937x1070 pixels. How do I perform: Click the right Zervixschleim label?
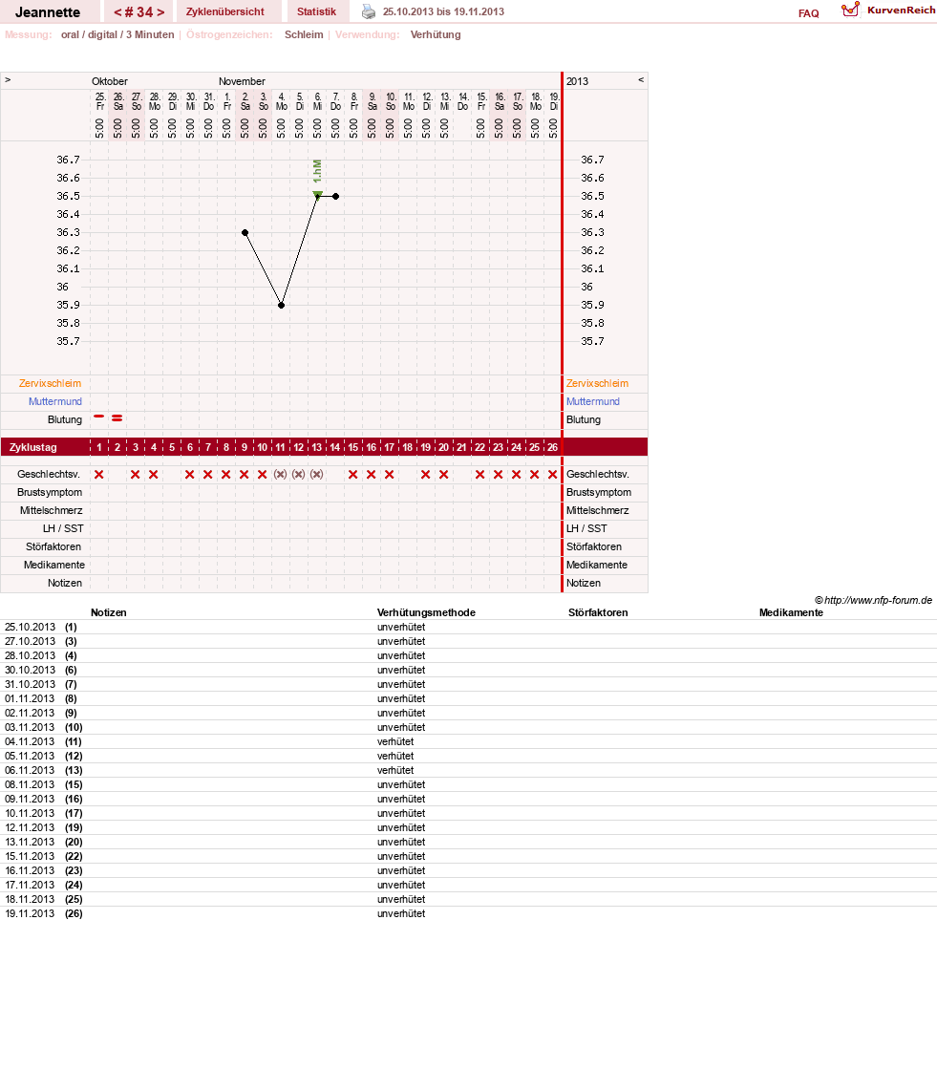pos(597,383)
